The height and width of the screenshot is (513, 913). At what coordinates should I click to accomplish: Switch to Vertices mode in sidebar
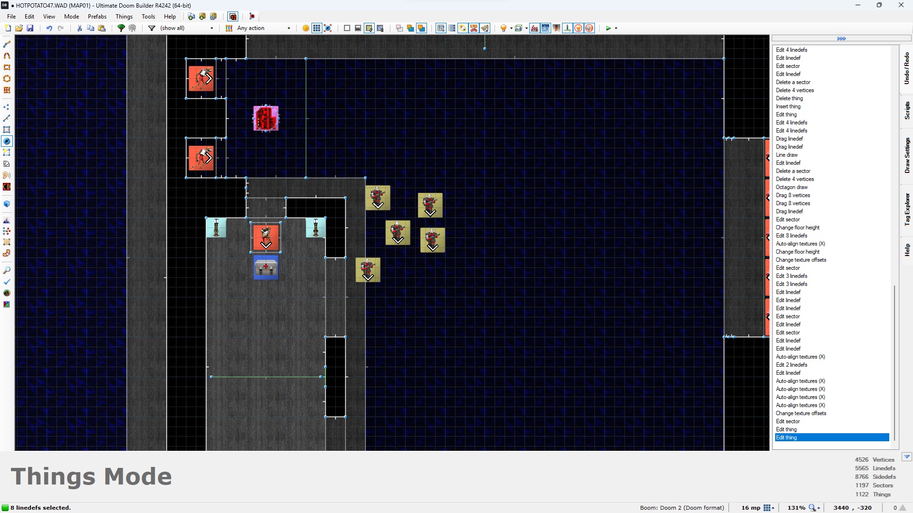pos(7,107)
